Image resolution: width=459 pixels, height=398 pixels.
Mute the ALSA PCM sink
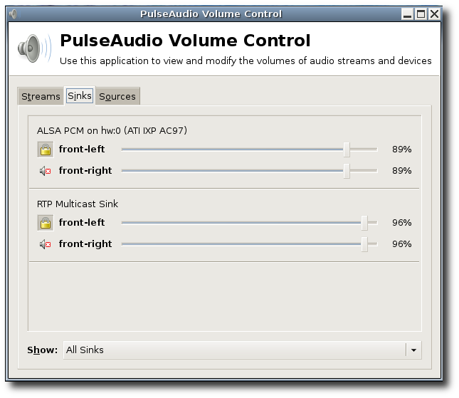pos(45,171)
